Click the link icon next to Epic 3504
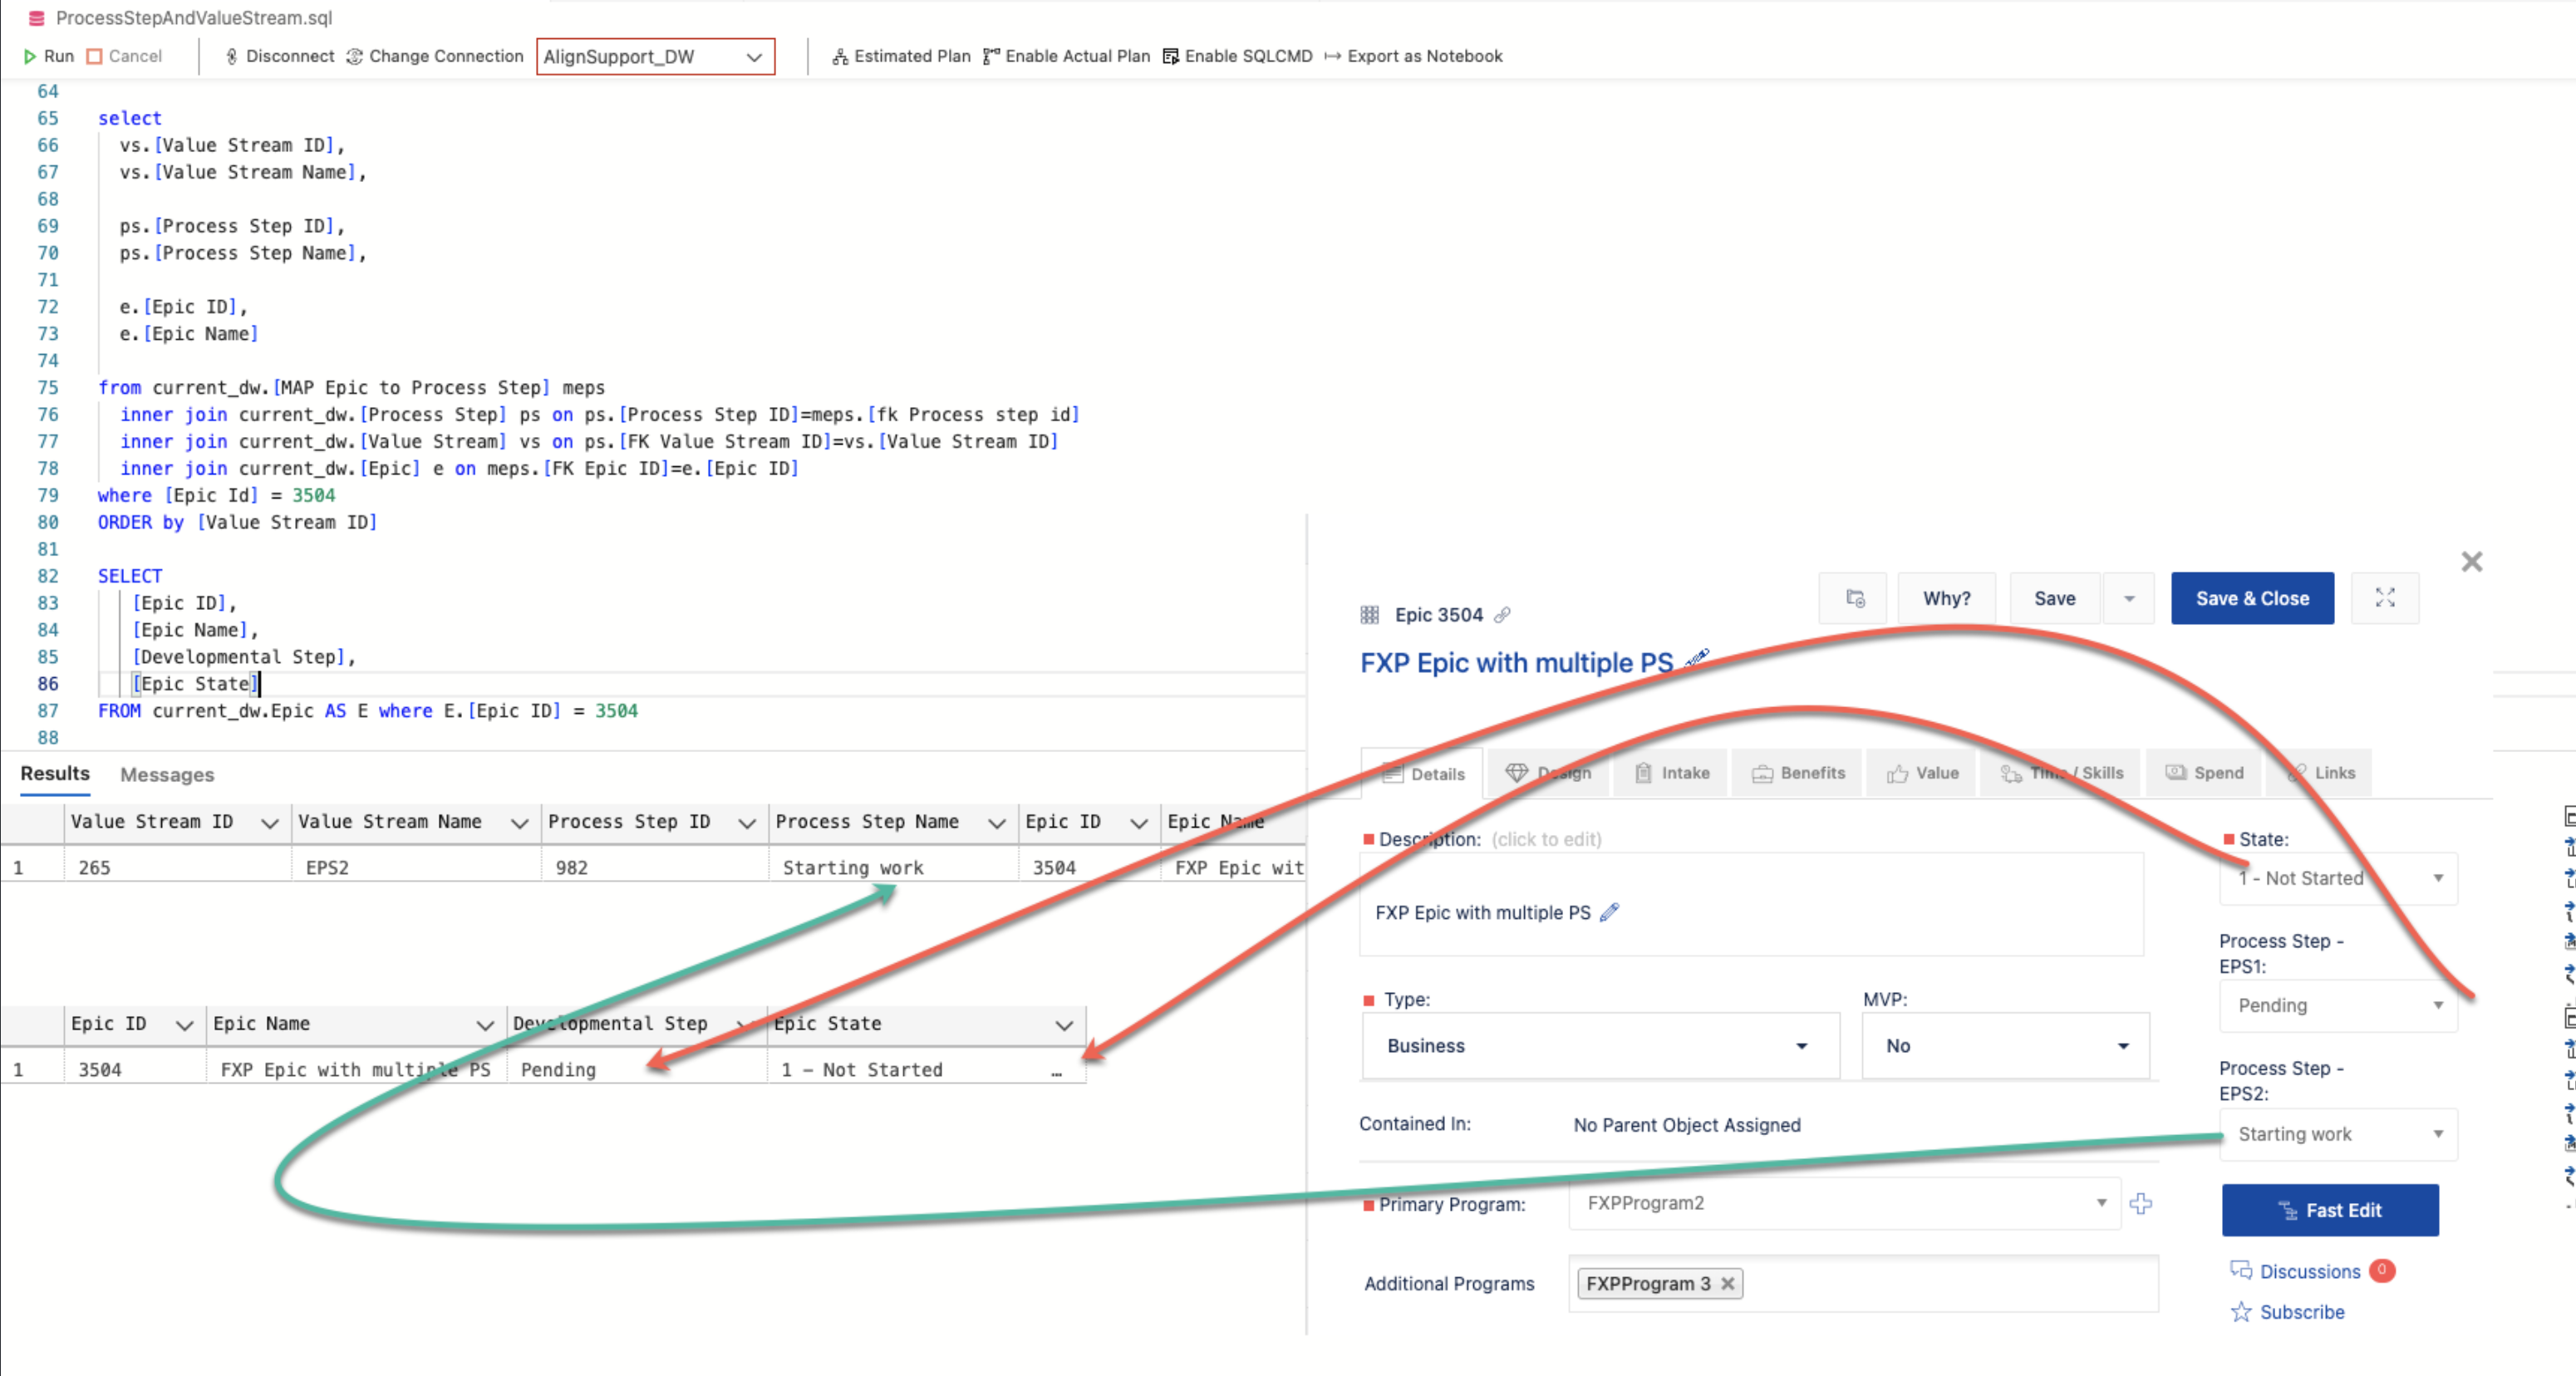 pos(1502,615)
